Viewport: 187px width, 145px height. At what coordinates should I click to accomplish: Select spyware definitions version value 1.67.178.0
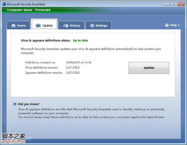[73, 72]
